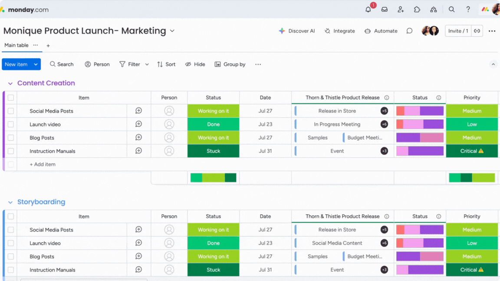Screen dimensions: 500x281
Task: Open the +3 badge on Content Creation Event
Action: [x=384, y=151]
